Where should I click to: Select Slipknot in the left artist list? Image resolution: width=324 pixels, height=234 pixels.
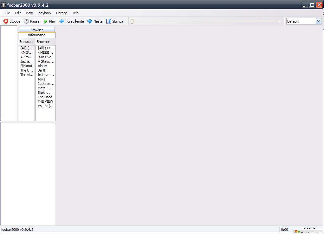pyautogui.click(x=26, y=66)
